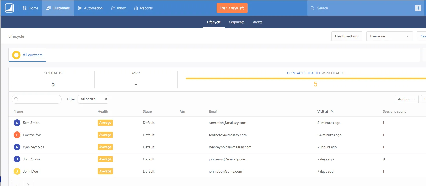This screenshot has height=186, width=426.
Task: Switch to the Lifecycle tab
Action: click(x=214, y=22)
